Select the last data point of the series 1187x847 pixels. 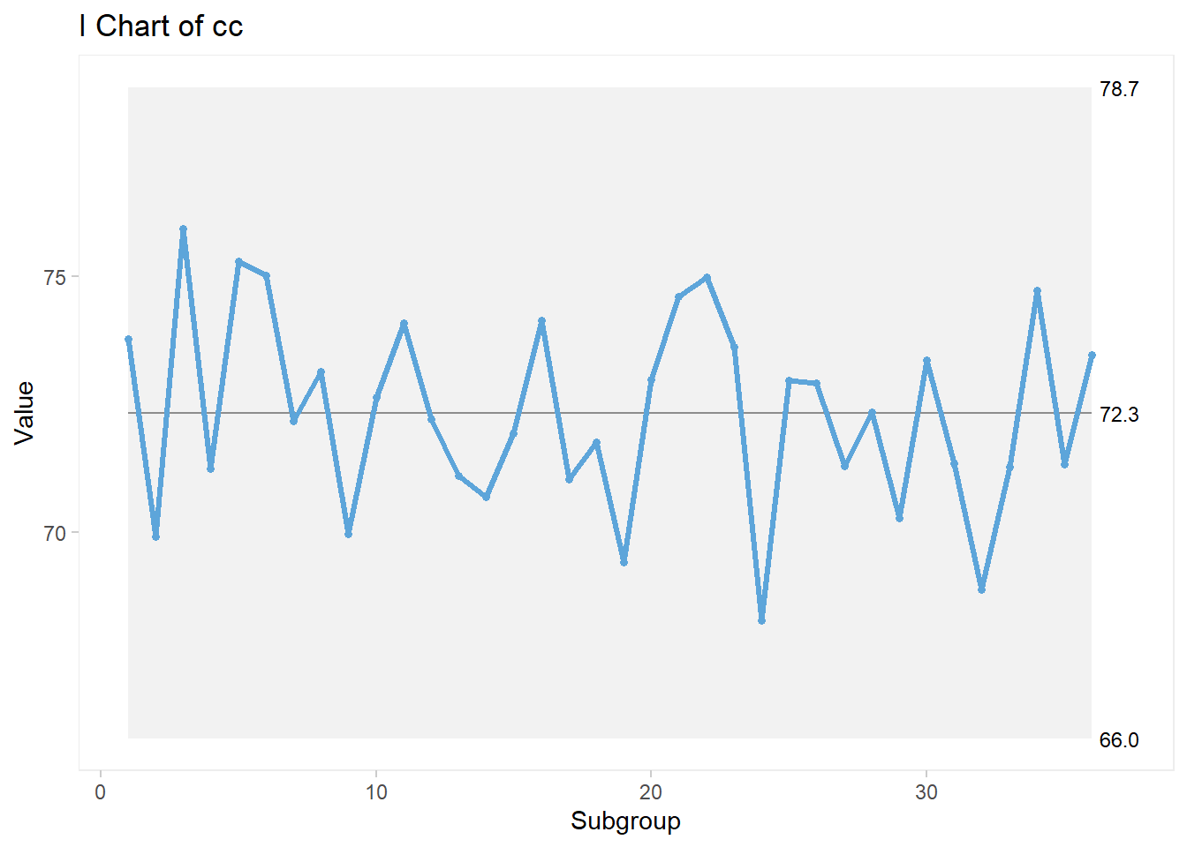1092,355
